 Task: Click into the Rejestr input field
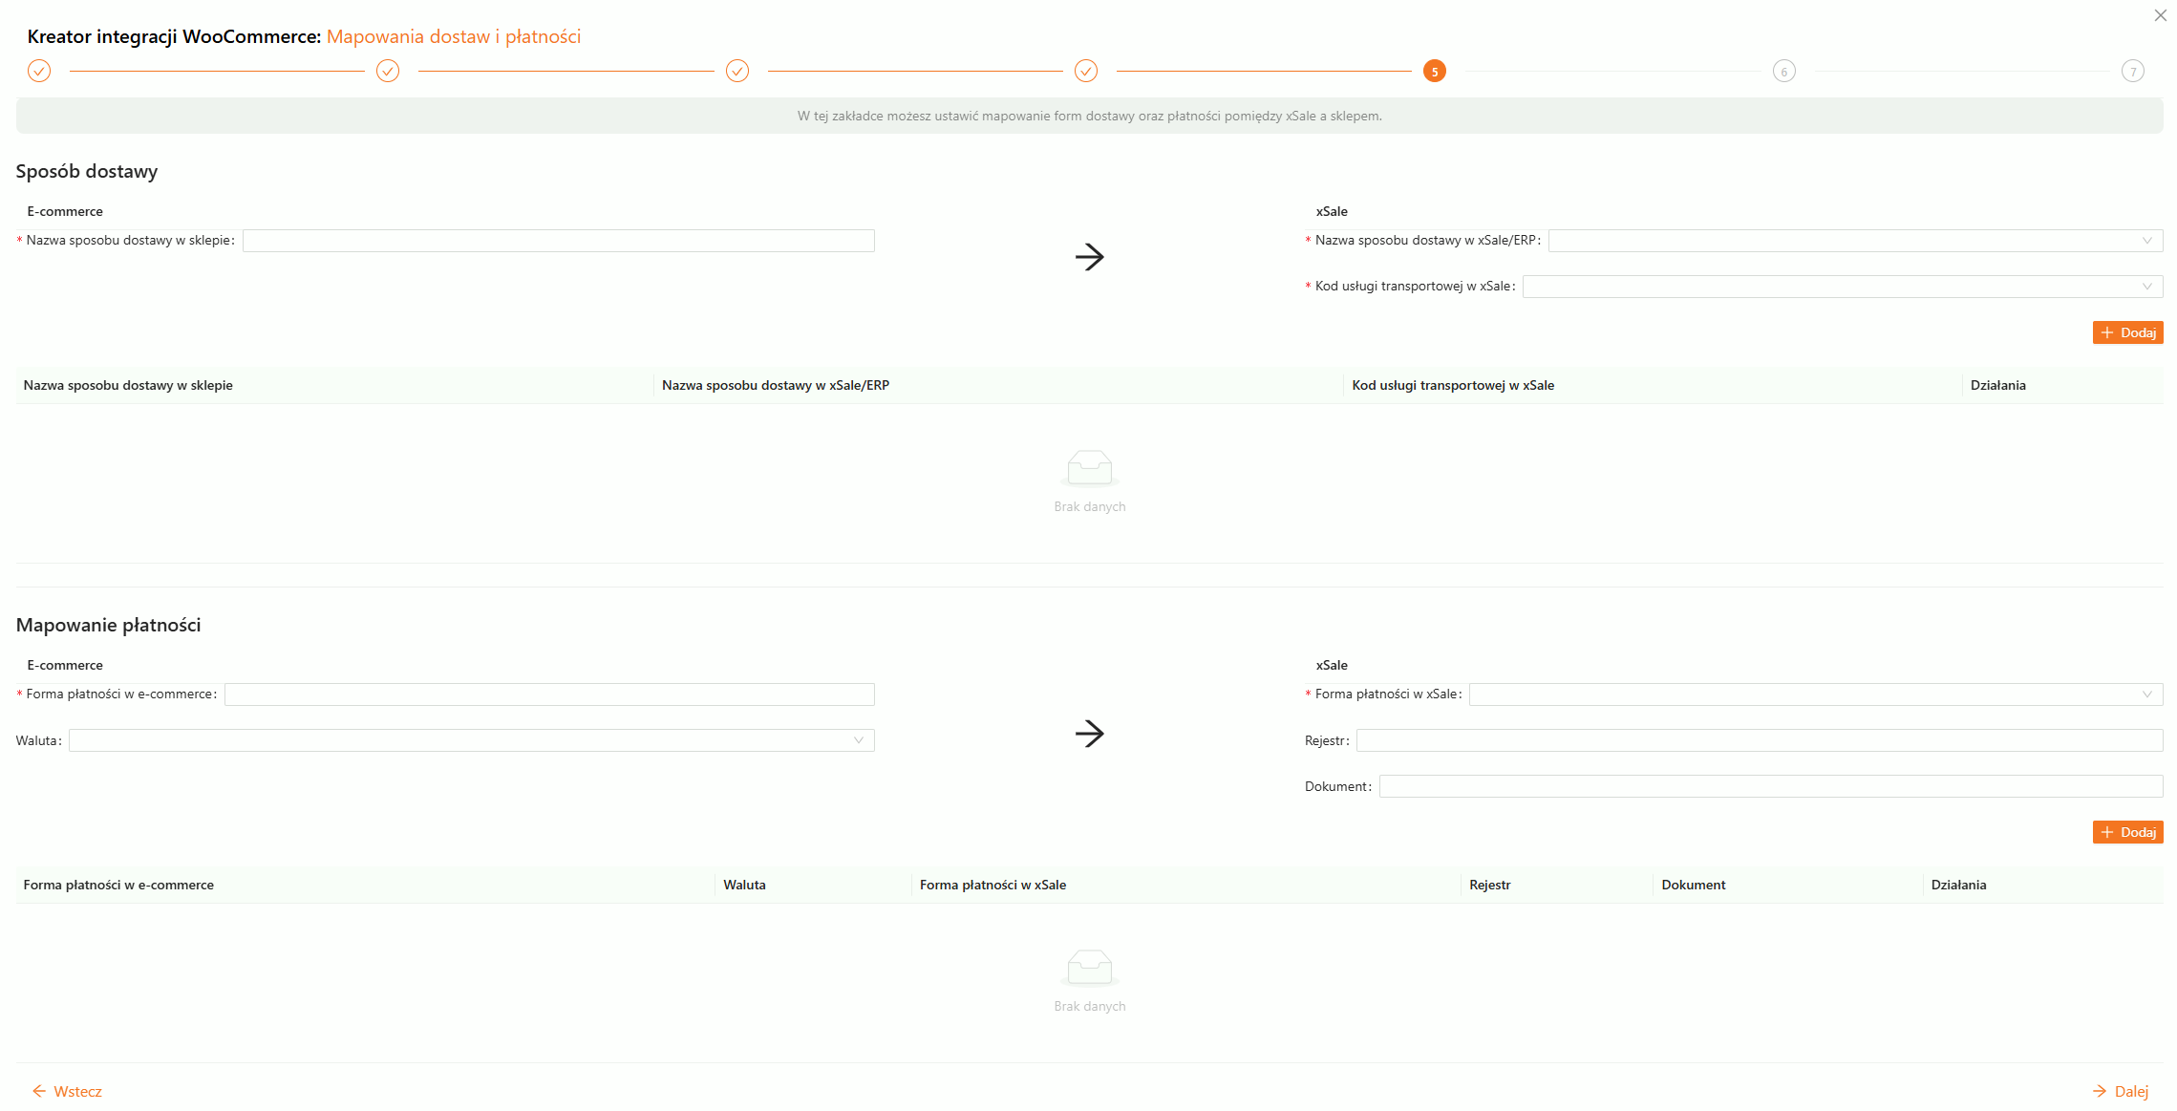pos(1759,740)
